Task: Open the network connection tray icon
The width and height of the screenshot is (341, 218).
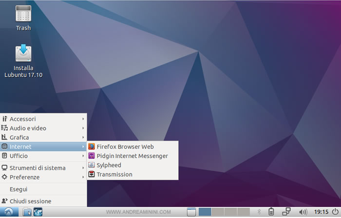Action: pyautogui.click(x=286, y=212)
